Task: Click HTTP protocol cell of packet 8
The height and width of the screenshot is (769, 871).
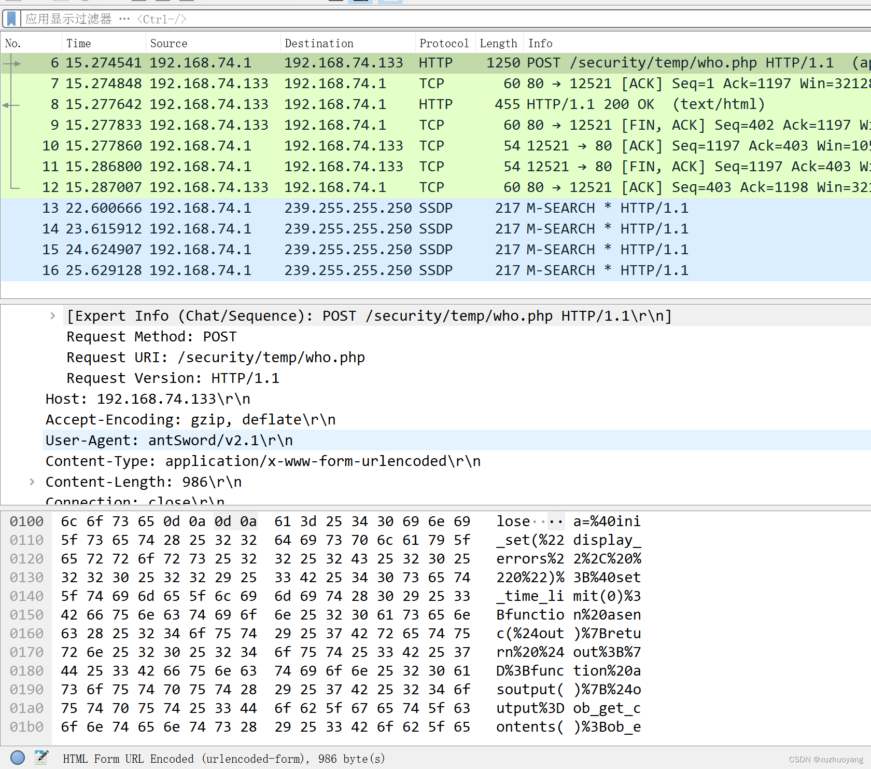Action: coord(436,104)
